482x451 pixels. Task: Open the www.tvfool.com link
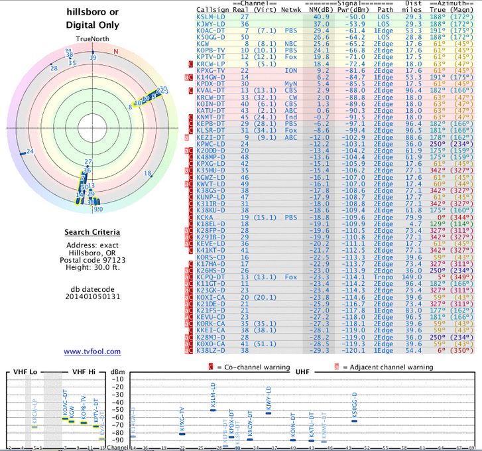(92, 351)
